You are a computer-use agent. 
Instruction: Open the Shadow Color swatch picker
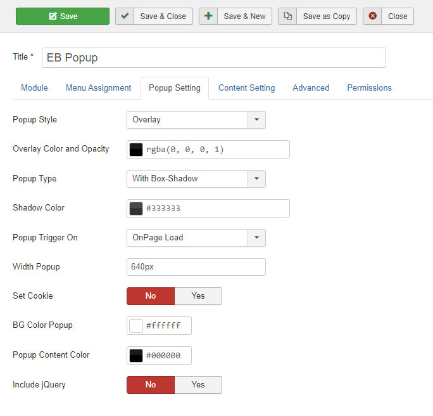136,209
